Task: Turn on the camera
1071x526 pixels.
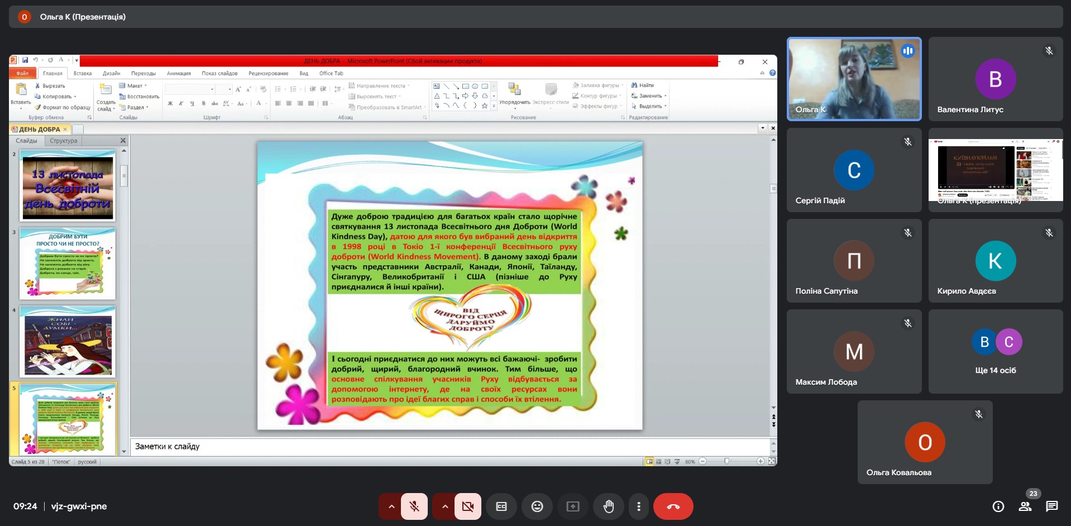Action: tap(467, 506)
